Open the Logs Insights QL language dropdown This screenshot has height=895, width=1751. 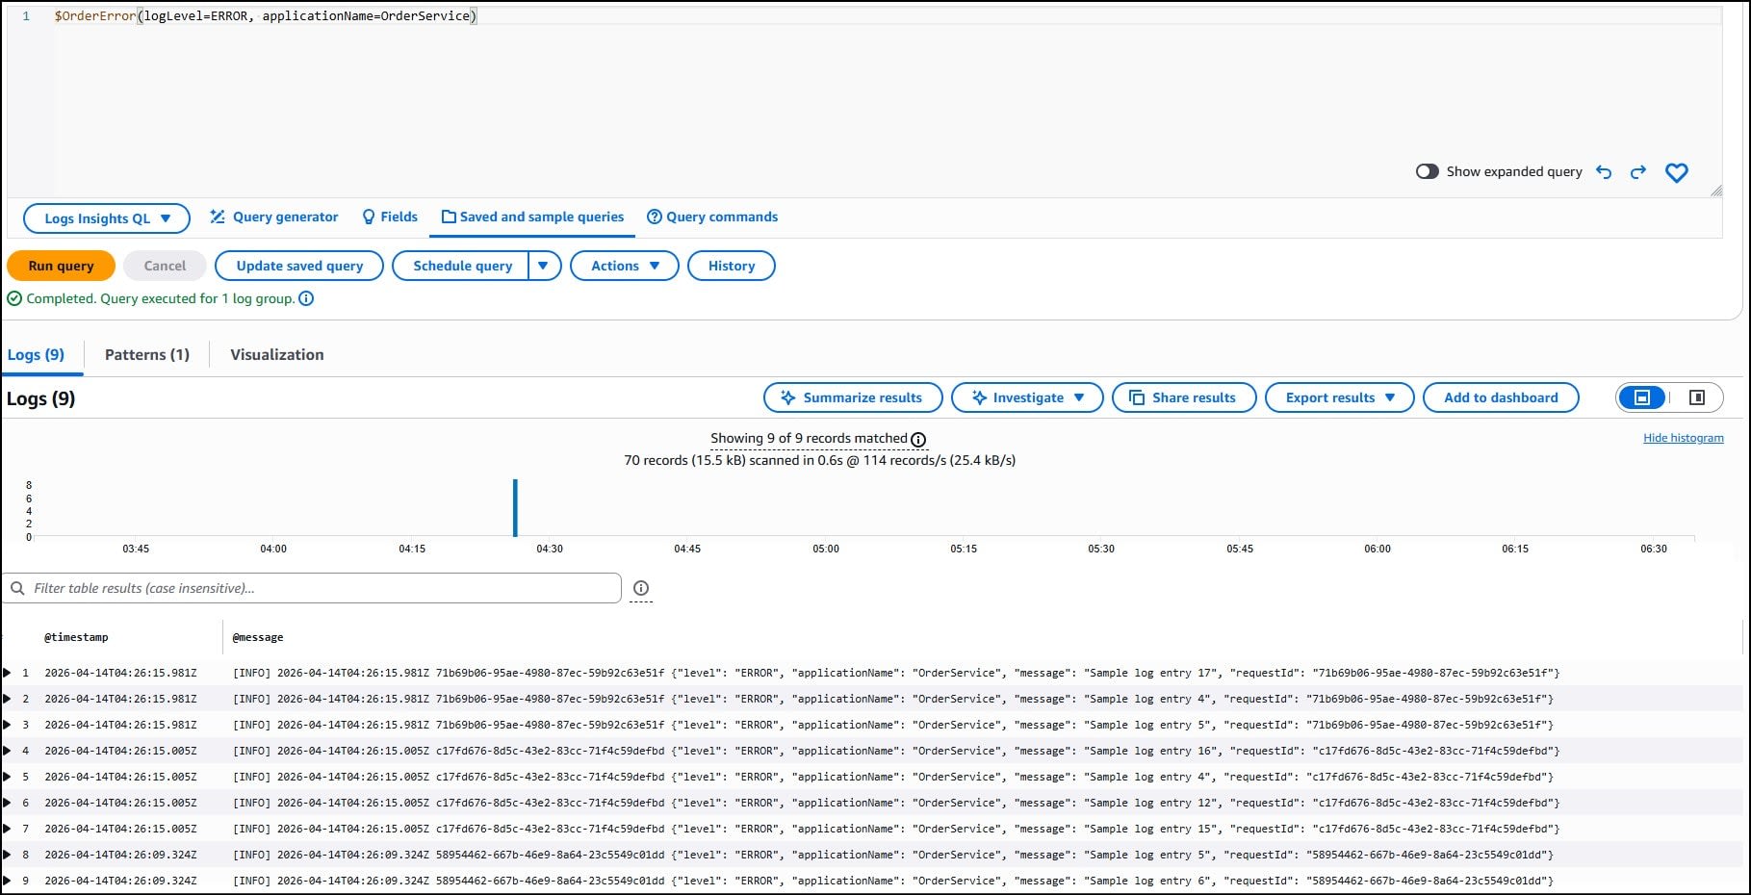pyautogui.click(x=107, y=218)
